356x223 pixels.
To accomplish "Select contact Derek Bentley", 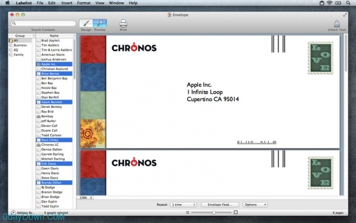I will (54, 107).
